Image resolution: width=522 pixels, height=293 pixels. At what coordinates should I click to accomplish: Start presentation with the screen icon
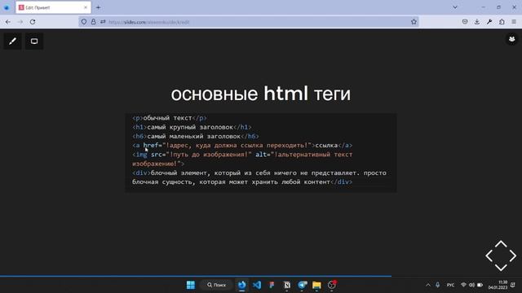click(x=34, y=42)
